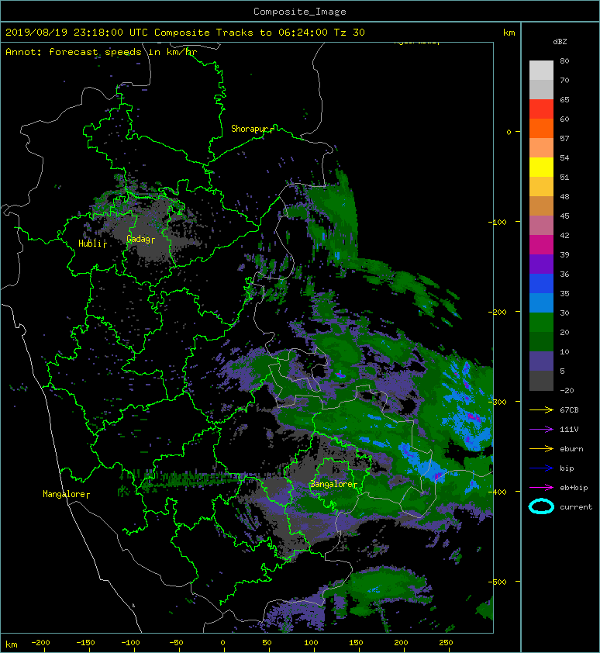Select the royal blue 36 dBZ swatch

[x=541, y=283]
